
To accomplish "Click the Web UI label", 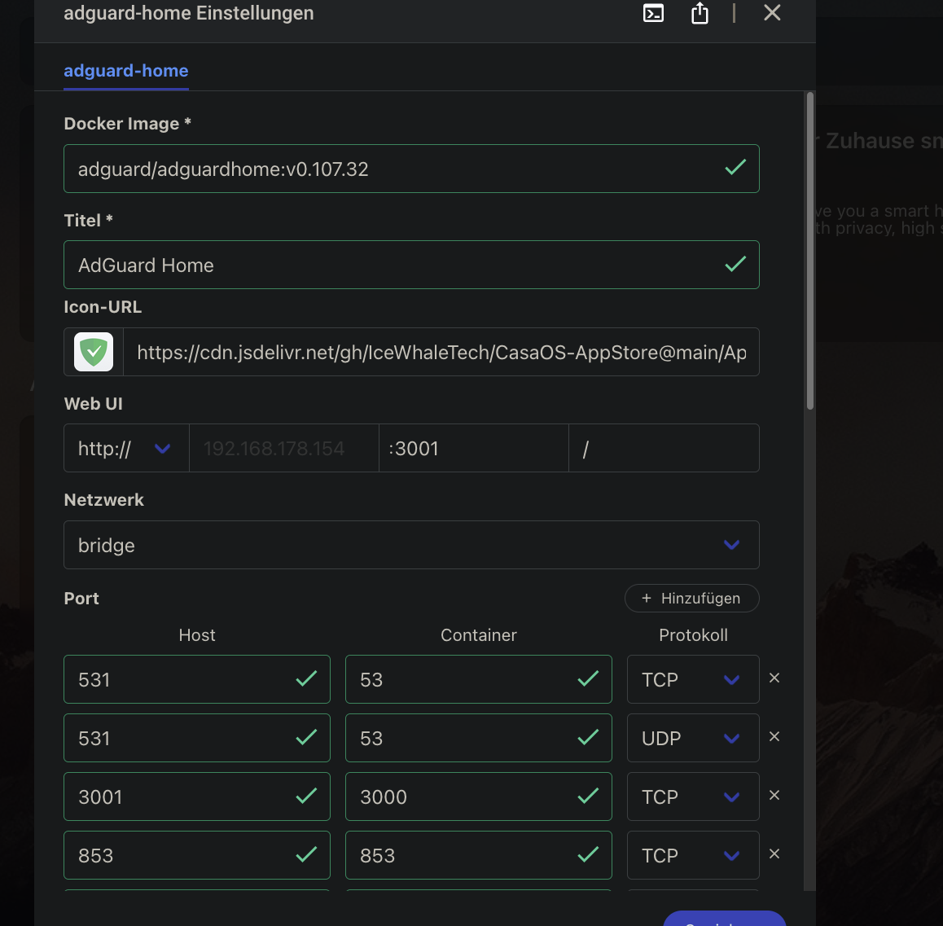I will [93, 403].
